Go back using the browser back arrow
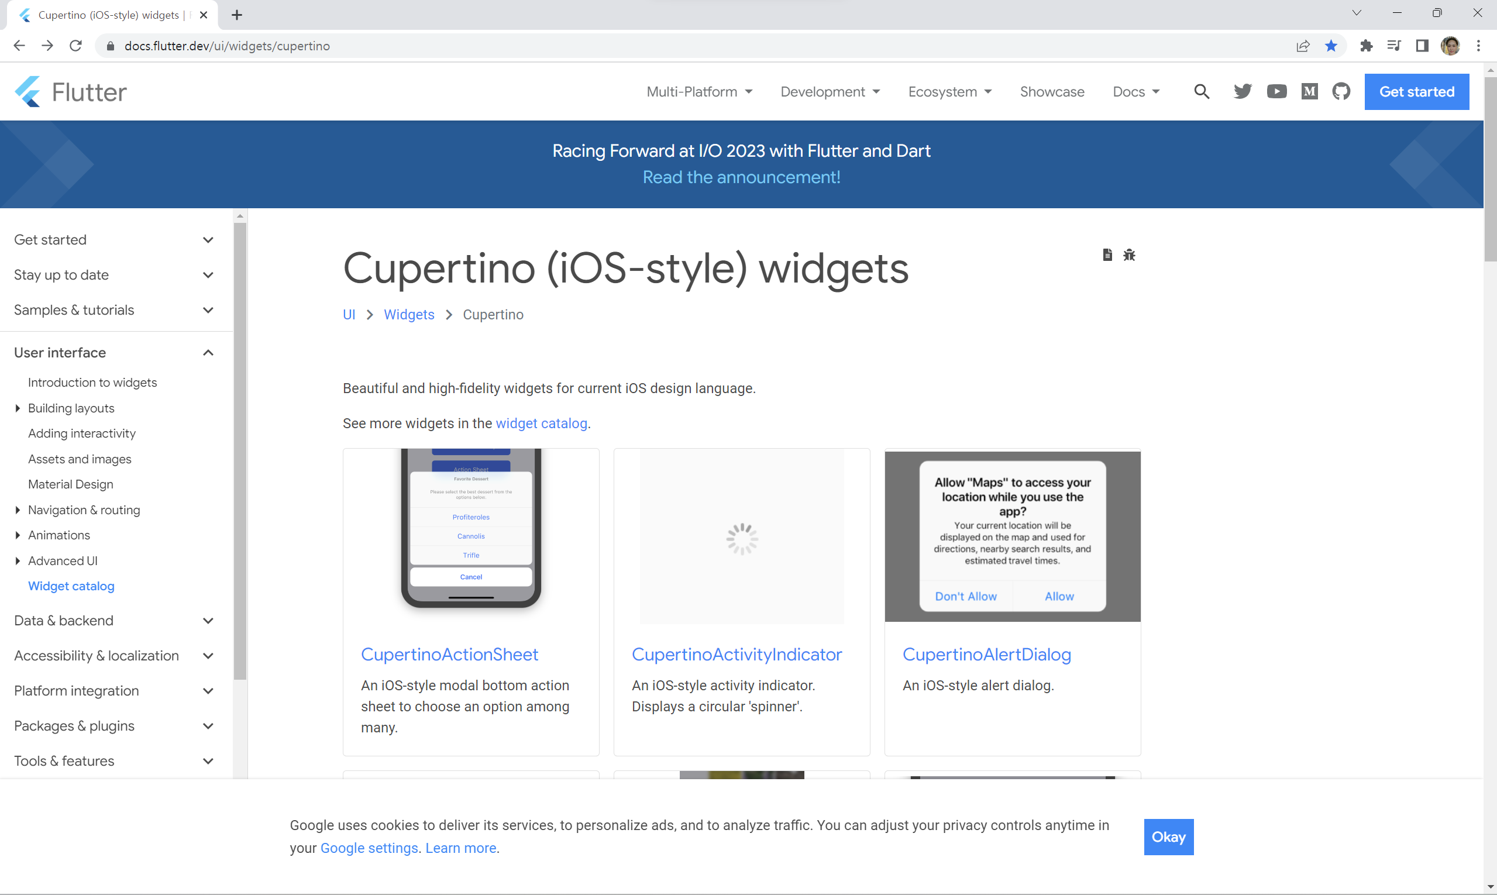The height and width of the screenshot is (895, 1497). coord(19,46)
